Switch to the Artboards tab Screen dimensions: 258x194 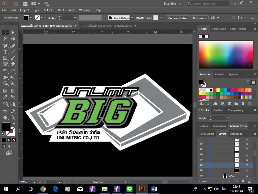pyautogui.click(x=236, y=134)
